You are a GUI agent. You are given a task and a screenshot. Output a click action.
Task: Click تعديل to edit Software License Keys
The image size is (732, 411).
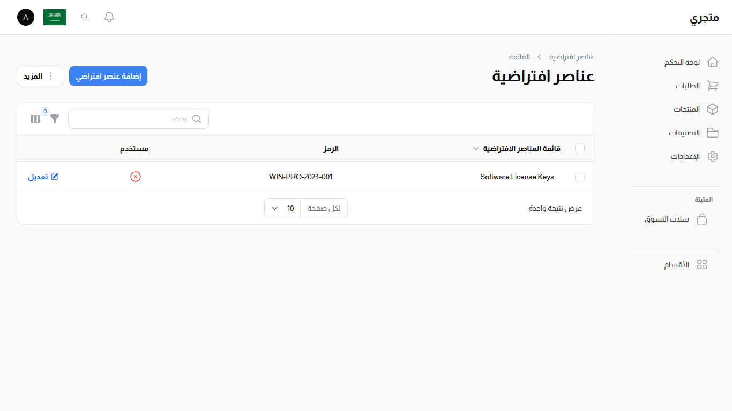coord(43,177)
